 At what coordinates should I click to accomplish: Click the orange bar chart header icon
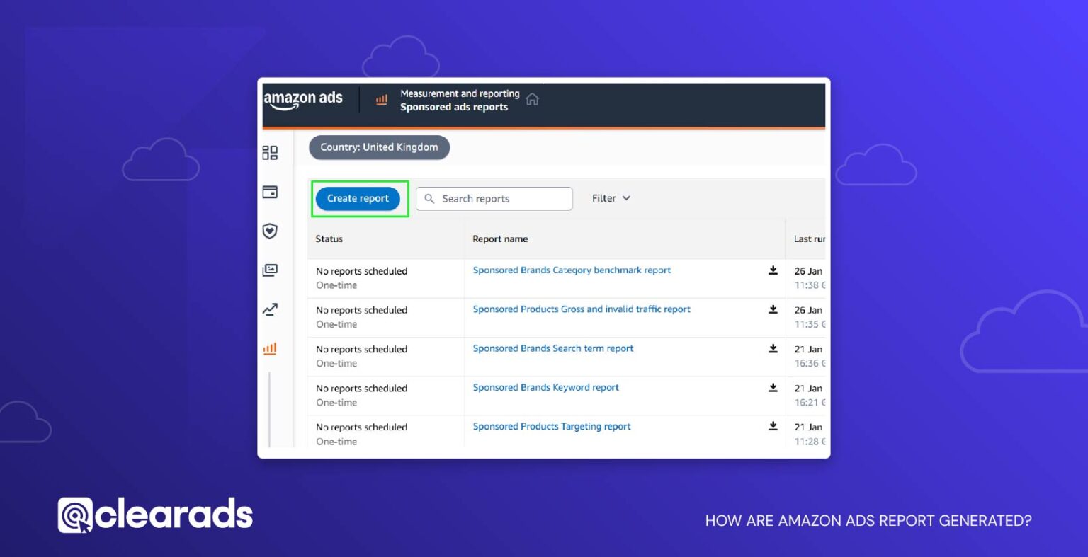(x=381, y=100)
